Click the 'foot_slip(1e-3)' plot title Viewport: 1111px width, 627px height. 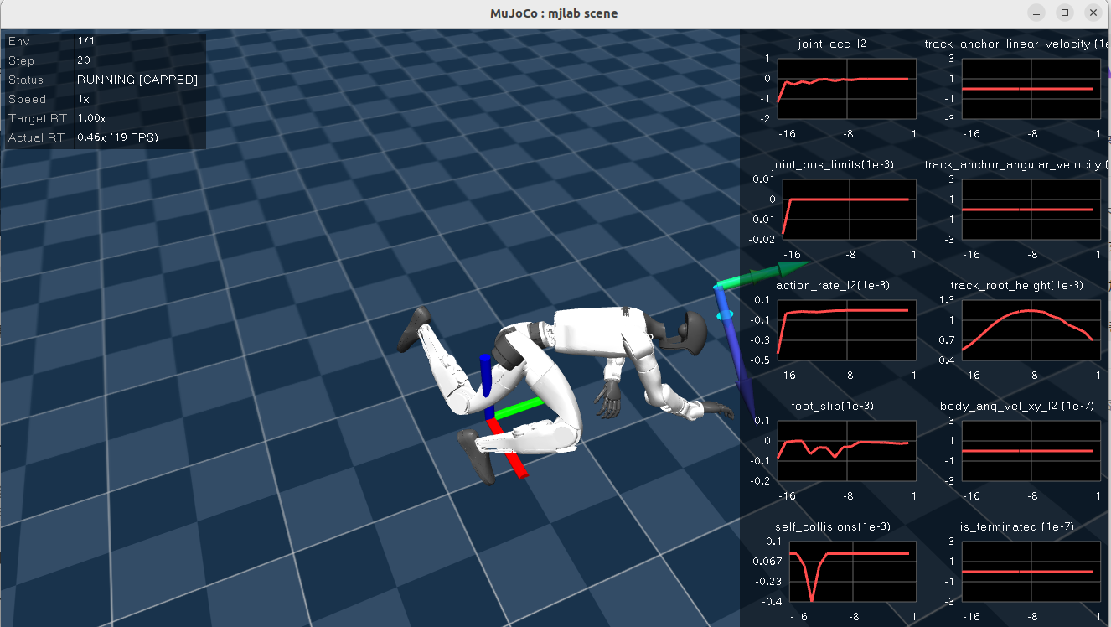(833, 406)
